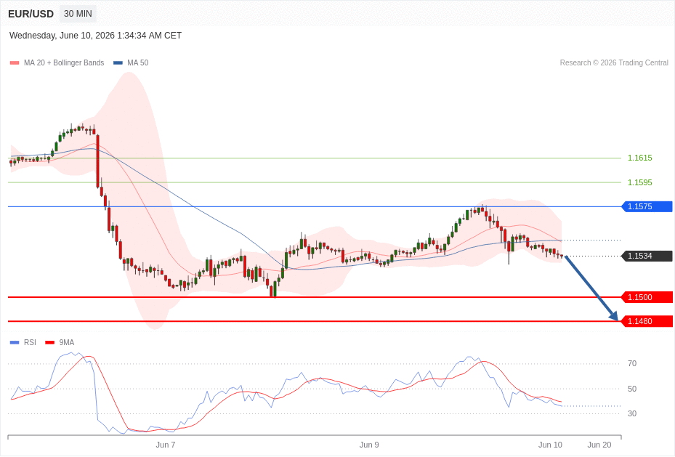The height and width of the screenshot is (457, 675).
Task: Toggle the RSI legend entry
Action: point(23,342)
